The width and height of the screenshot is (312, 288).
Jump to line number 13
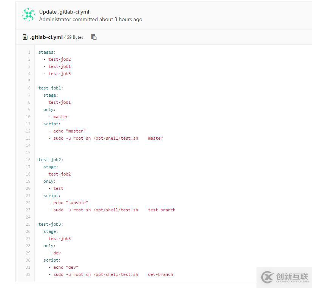pos(28,138)
